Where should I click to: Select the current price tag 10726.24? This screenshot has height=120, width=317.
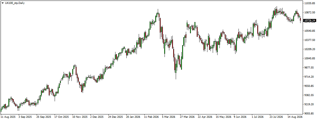coord(310,21)
